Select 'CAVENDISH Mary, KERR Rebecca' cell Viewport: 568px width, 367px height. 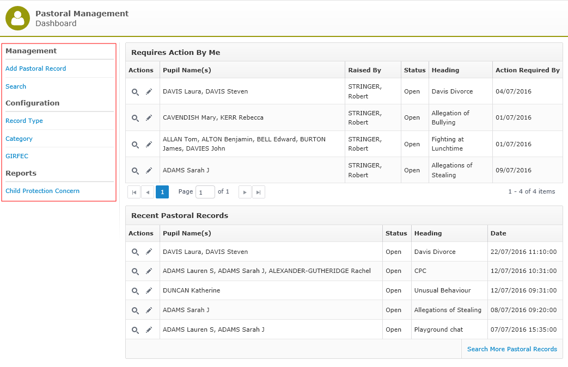pyautogui.click(x=252, y=117)
